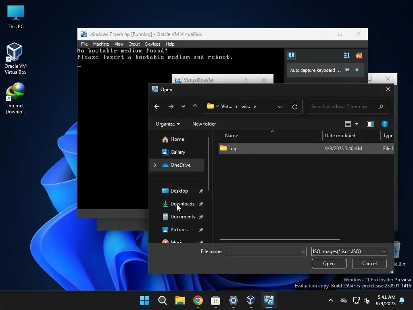413x310 pixels.
Task: Click the muted volume tray icon
Action: (x=367, y=300)
